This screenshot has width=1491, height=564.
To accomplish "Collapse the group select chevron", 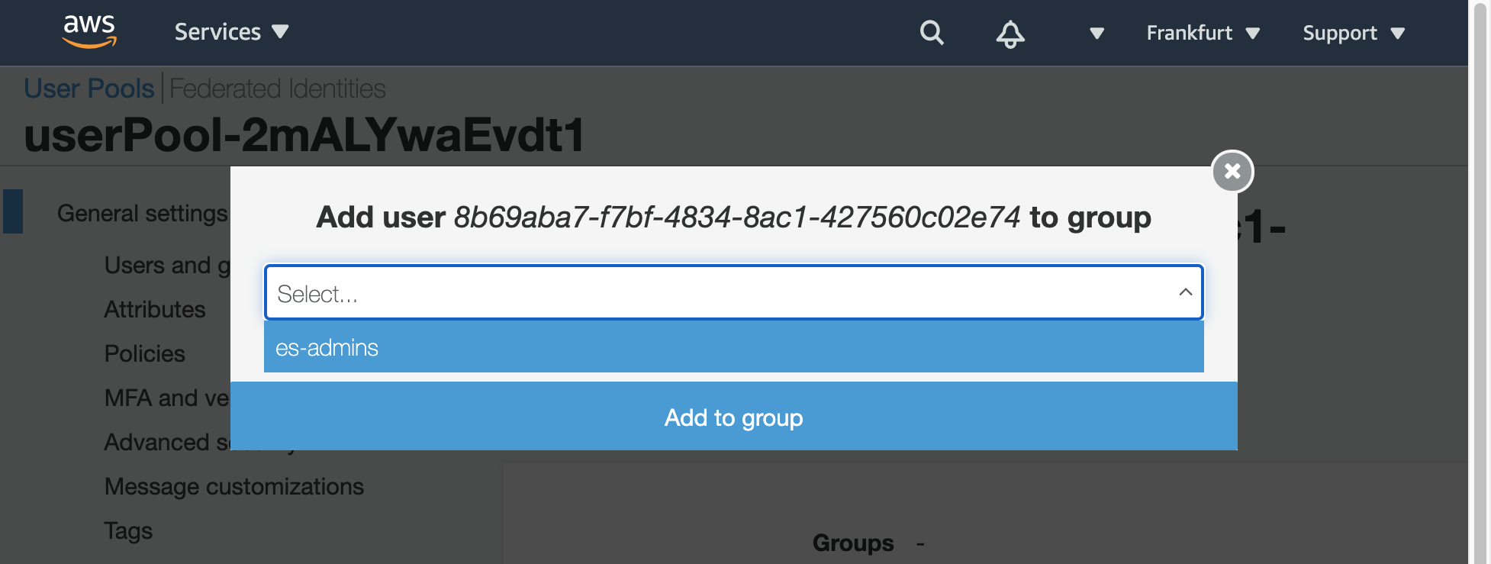I will pyautogui.click(x=1185, y=292).
